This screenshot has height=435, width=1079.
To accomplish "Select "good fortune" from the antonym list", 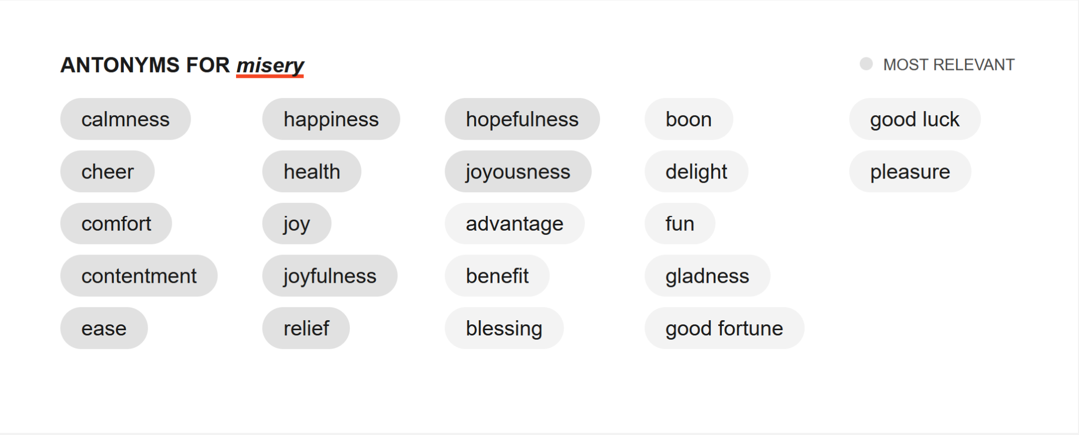I will tap(724, 328).
